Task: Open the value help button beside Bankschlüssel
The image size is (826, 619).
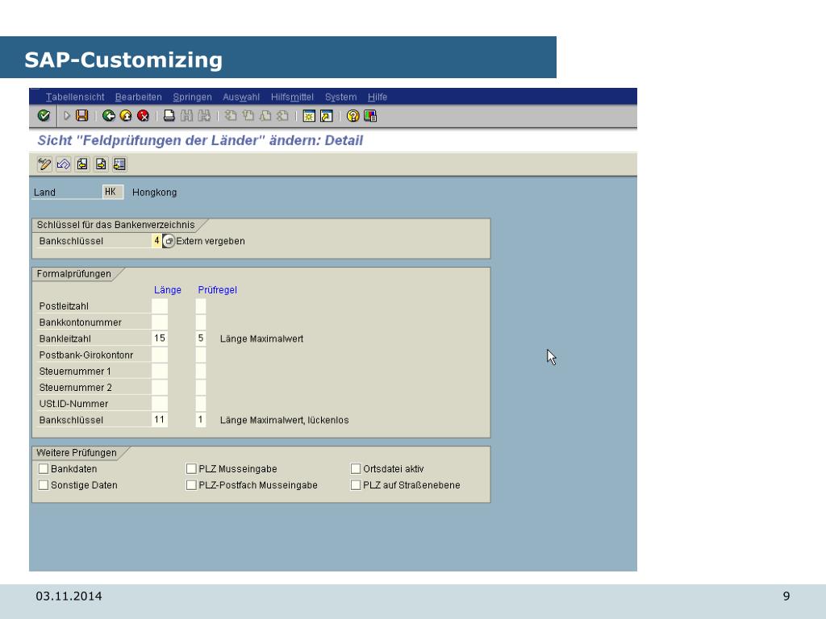Action: click(169, 241)
